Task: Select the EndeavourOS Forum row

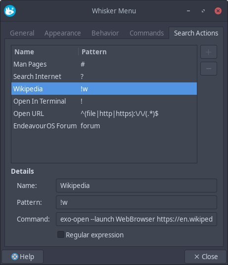Action: tap(104, 126)
